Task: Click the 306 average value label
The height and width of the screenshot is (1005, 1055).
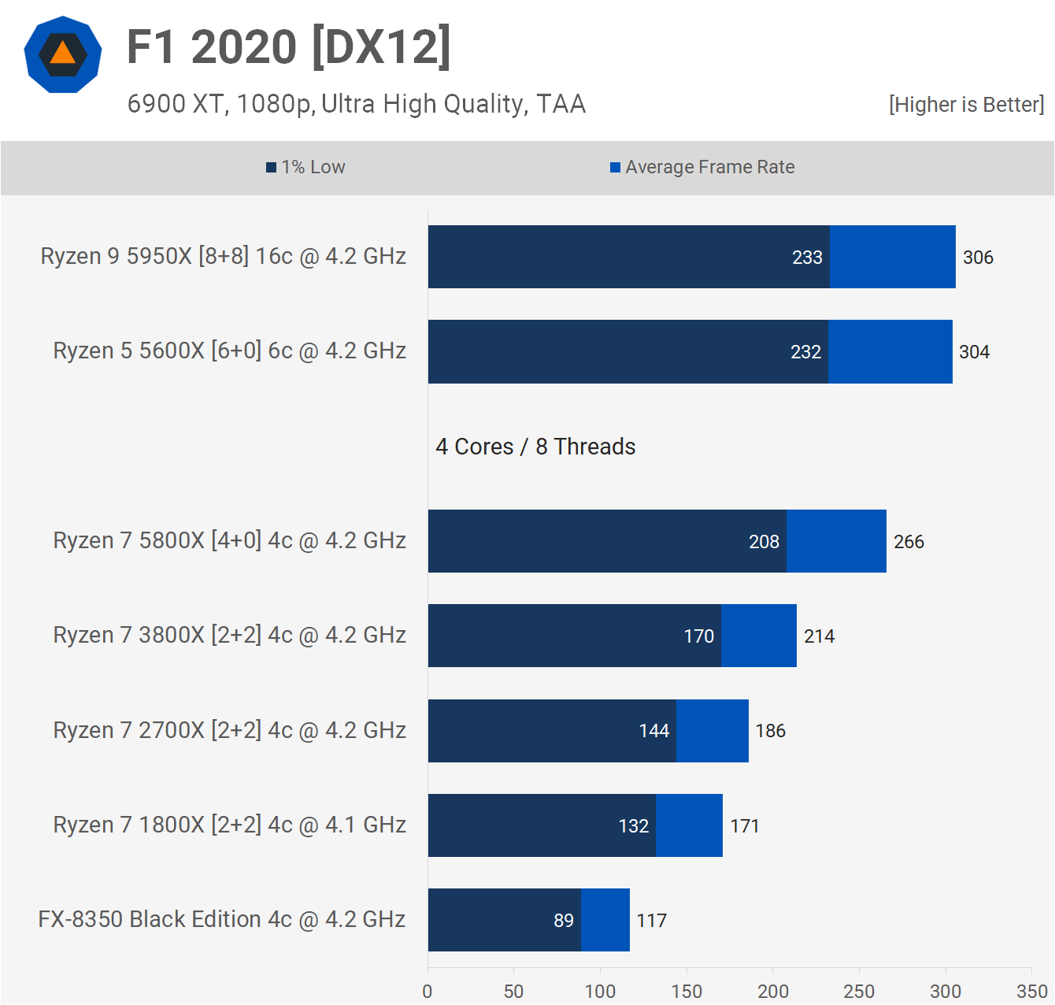Action: [x=978, y=258]
